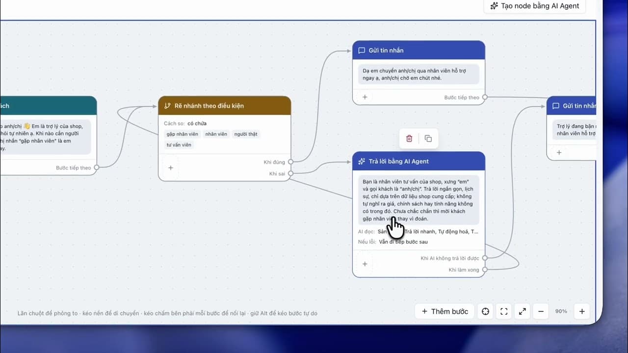Click the message text Dạ em chuyển anh/chị
Viewport: 628px width, 353px height.
coord(419,75)
